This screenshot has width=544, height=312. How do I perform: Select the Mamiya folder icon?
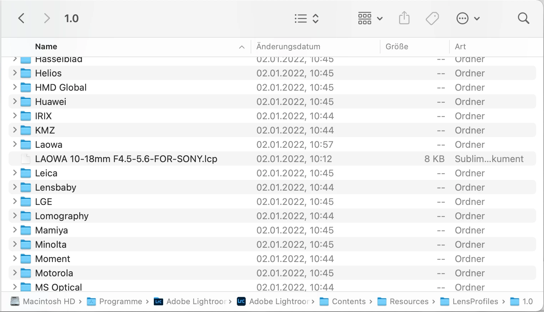(26, 230)
